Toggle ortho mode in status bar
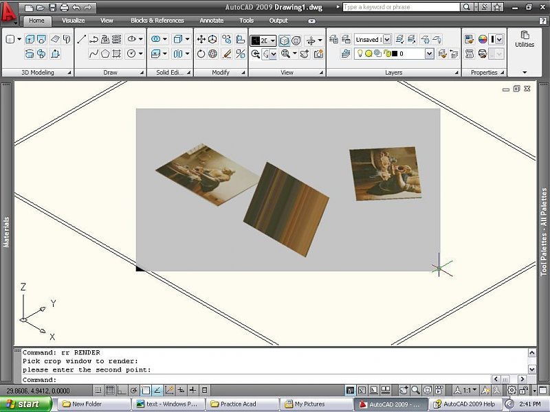The image size is (550, 412). 122,391
